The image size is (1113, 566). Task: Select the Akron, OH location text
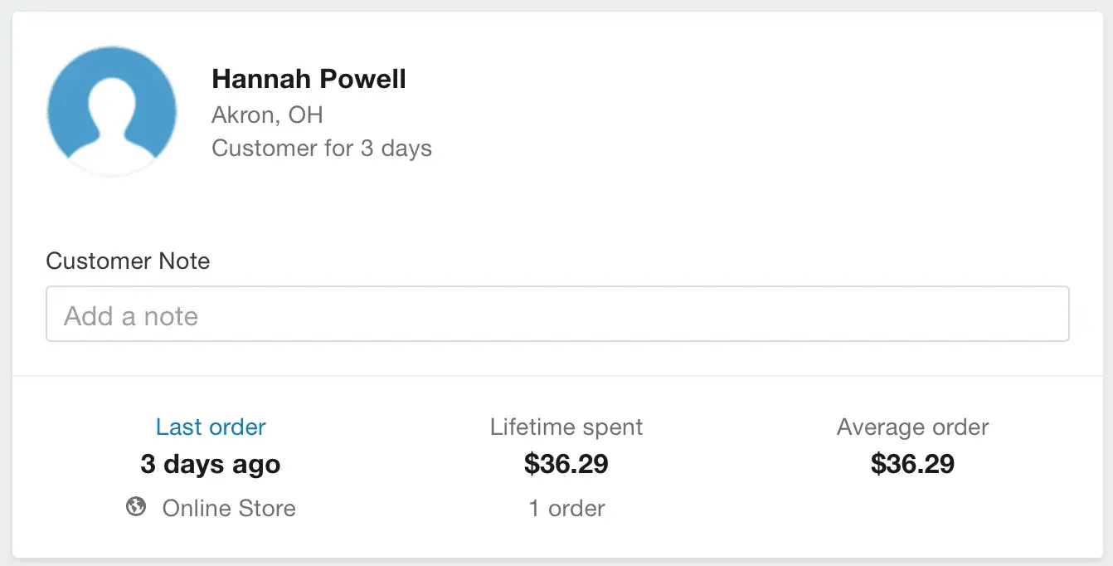click(267, 115)
